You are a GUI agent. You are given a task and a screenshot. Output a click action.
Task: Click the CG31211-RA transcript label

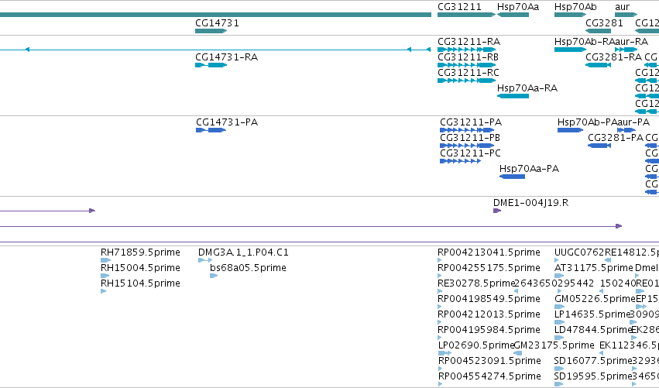[x=469, y=42]
